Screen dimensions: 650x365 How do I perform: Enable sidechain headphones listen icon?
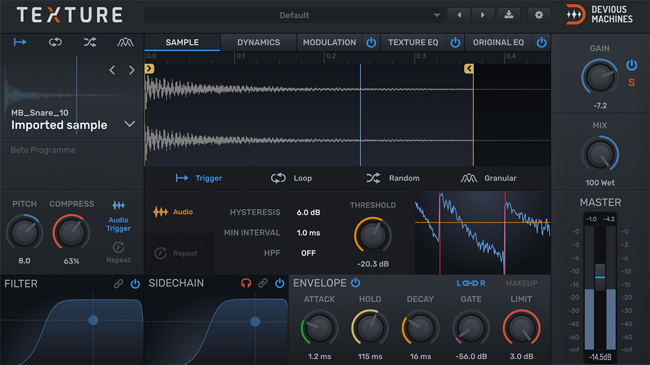246,283
